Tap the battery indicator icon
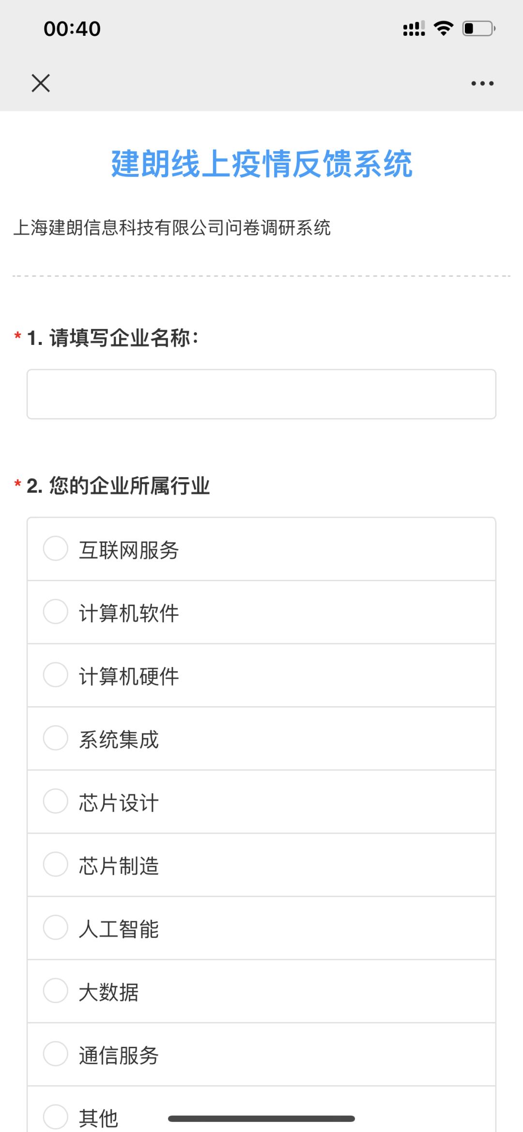523x1132 pixels. tap(478, 29)
